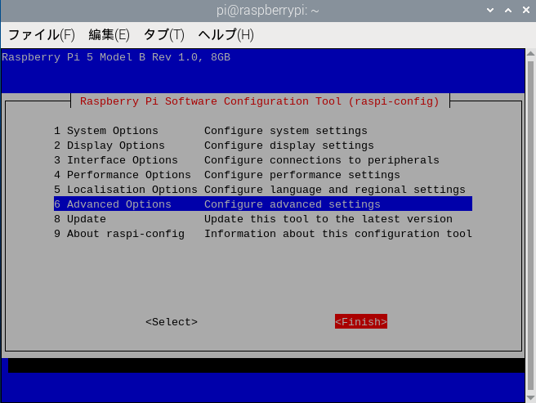Click 'Update this tool to the latest version'

pos(328,219)
